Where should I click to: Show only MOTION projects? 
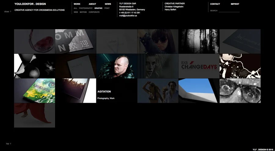[83, 12]
